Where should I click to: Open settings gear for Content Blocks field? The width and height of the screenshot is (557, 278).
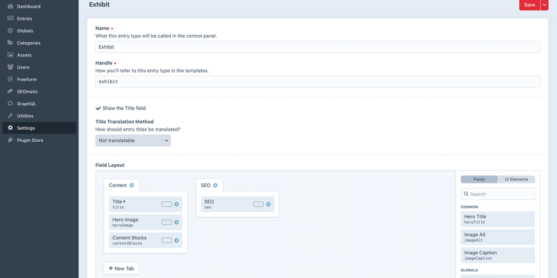(x=177, y=241)
